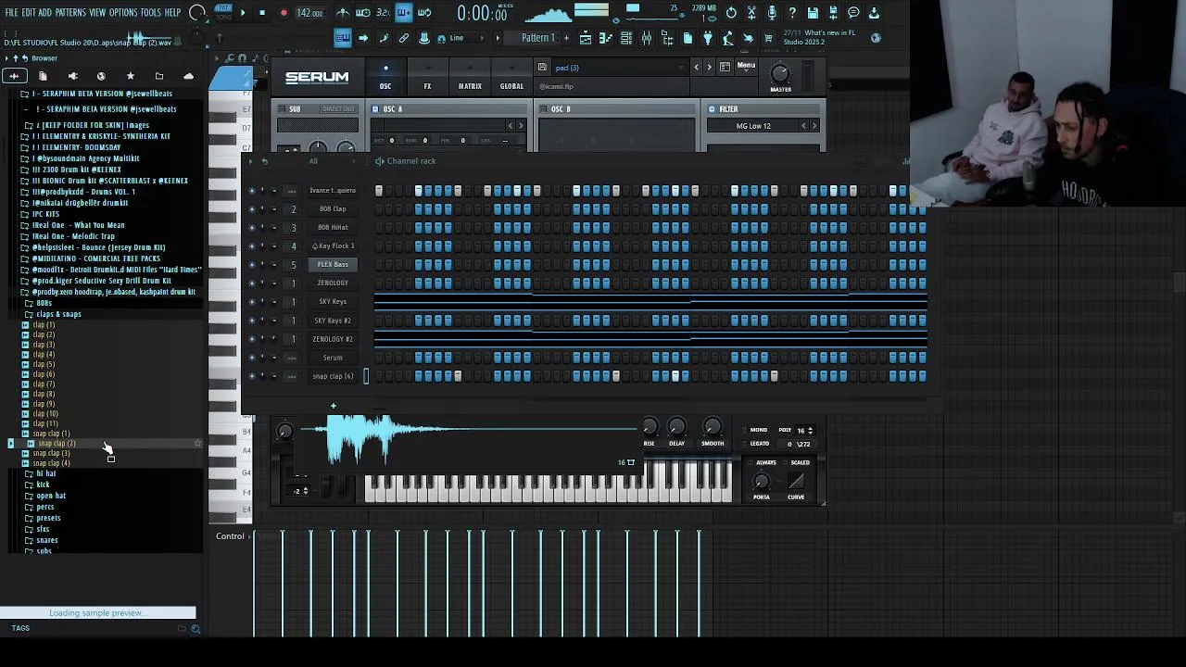Open the Playlist view icon
The image size is (1186, 667).
tap(586, 38)
